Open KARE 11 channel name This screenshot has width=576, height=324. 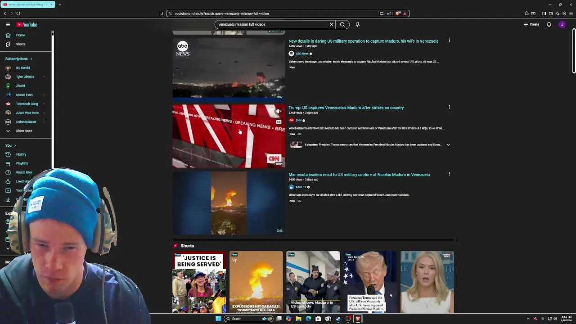click(x=301, y=187)
